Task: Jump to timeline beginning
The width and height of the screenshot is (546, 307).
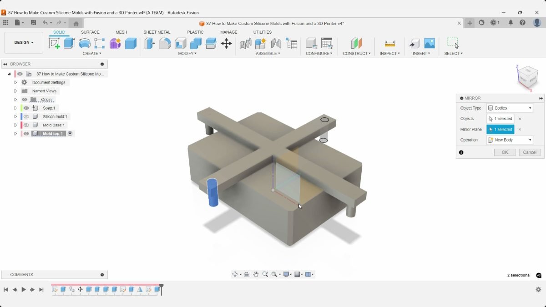Action: tap(6, 289)
